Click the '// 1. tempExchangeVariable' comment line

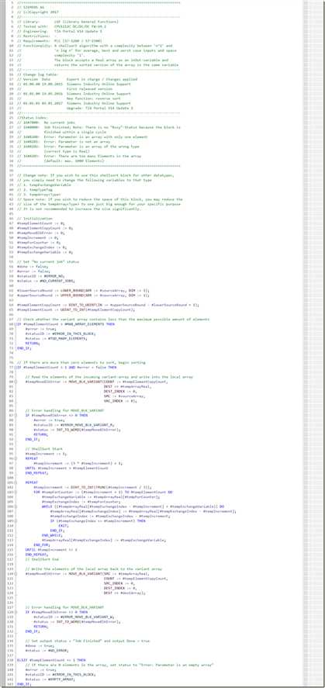click(x=44, y=185)
